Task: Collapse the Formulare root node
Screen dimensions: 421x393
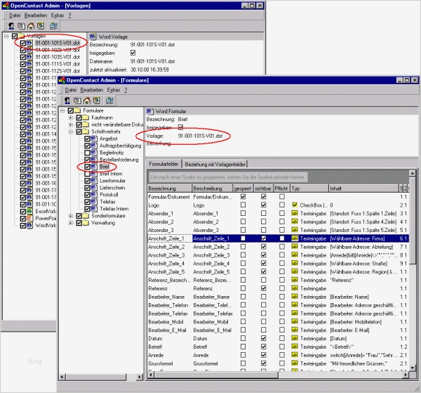Action: pyautogui.click(x=62, y=110)
